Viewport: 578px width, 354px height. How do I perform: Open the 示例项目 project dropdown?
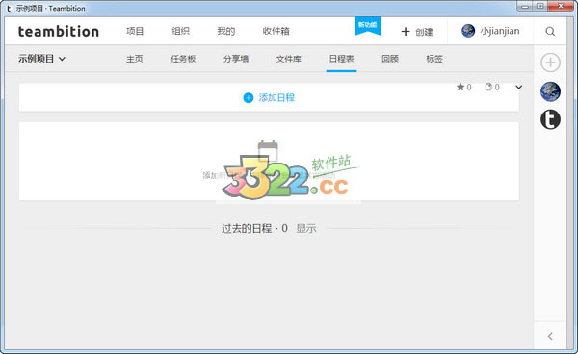coord(41,59)
